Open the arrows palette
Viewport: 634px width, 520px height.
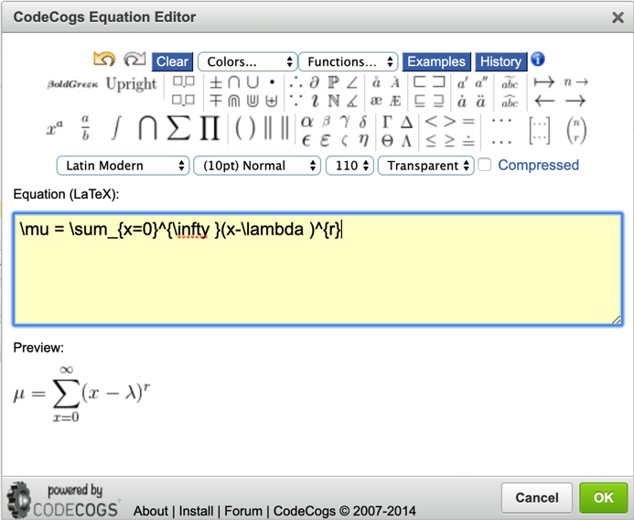pyautogui.click(x=561, y=92)
